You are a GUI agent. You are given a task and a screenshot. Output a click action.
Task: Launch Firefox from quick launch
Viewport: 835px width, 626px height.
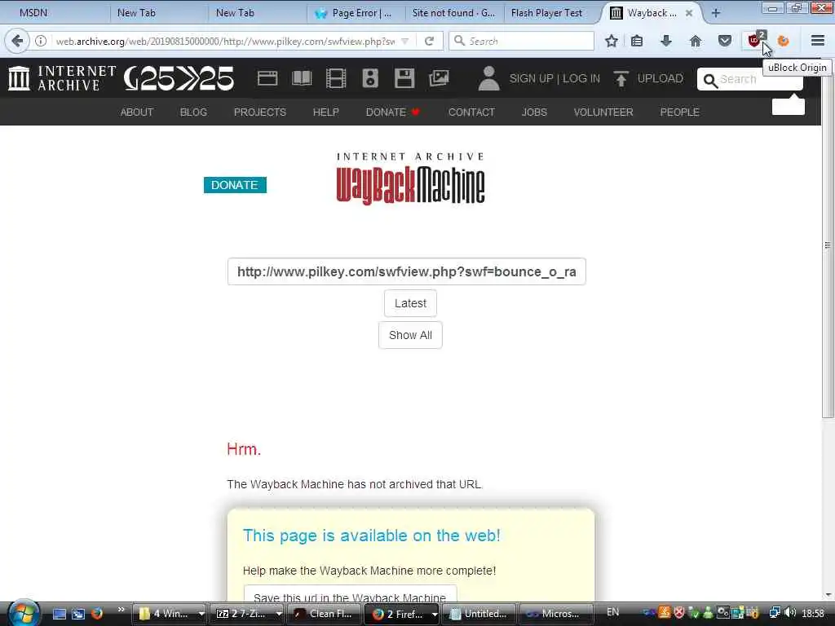click(97, 613)
